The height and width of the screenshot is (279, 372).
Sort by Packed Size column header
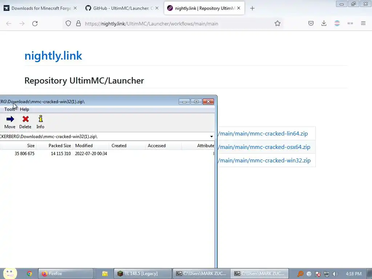tap(55, 145)
